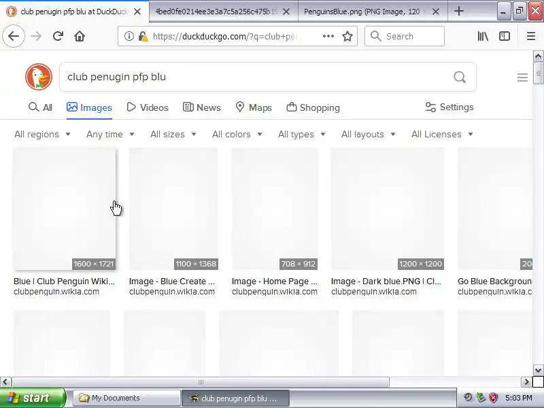Open DuckDuckGo side menu icon
Image resolution: width=544 pixels, height=408 pixels.
[522, 78]
